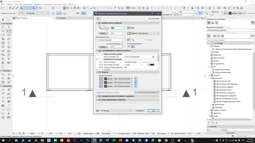Open the layer dropdown 'Фасады' at the dialog bottom
This screenshot has height=143, width=255.
click(116, 111)
